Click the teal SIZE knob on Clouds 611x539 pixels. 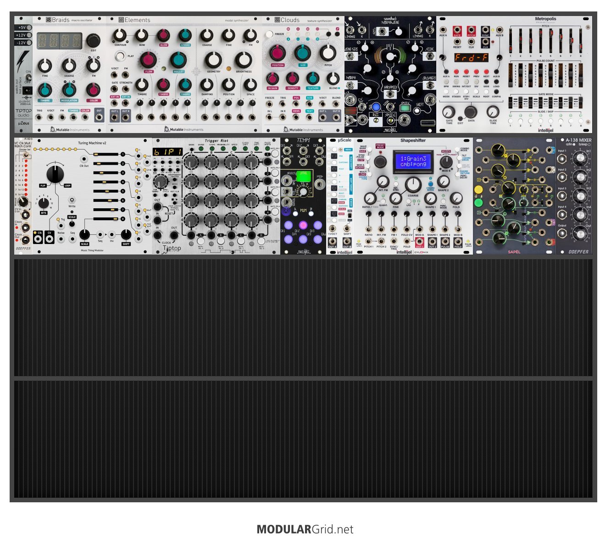coord(303,54)
